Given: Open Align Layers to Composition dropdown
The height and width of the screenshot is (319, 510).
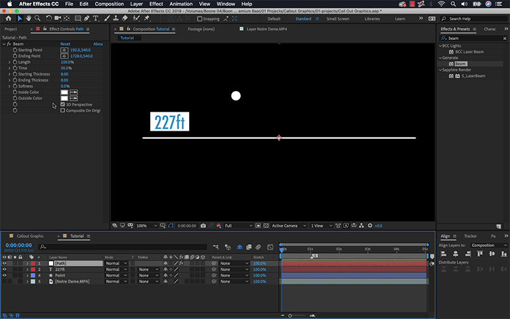Looking at the screenshot, I should click(x=489, y=245).
